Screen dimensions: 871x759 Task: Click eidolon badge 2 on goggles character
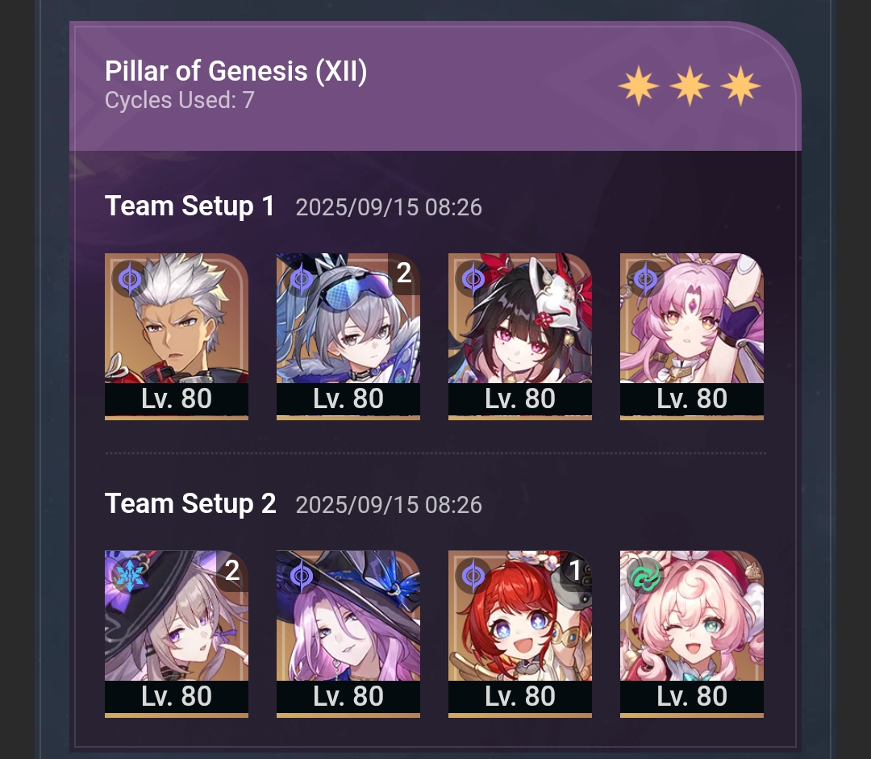coord(404,273)
